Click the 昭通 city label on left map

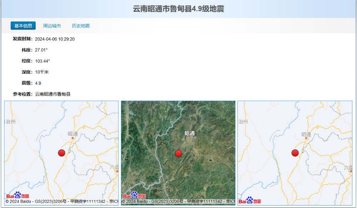click(x=72, y=134)
